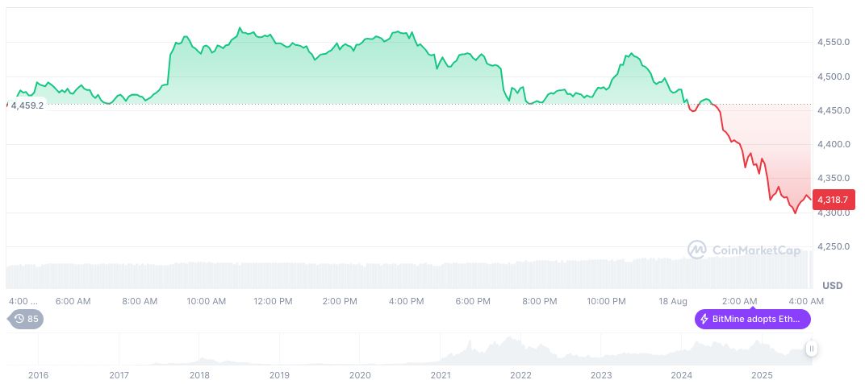
Task: Click the history clock icon badge showing 85
Action: click(27, 319)
